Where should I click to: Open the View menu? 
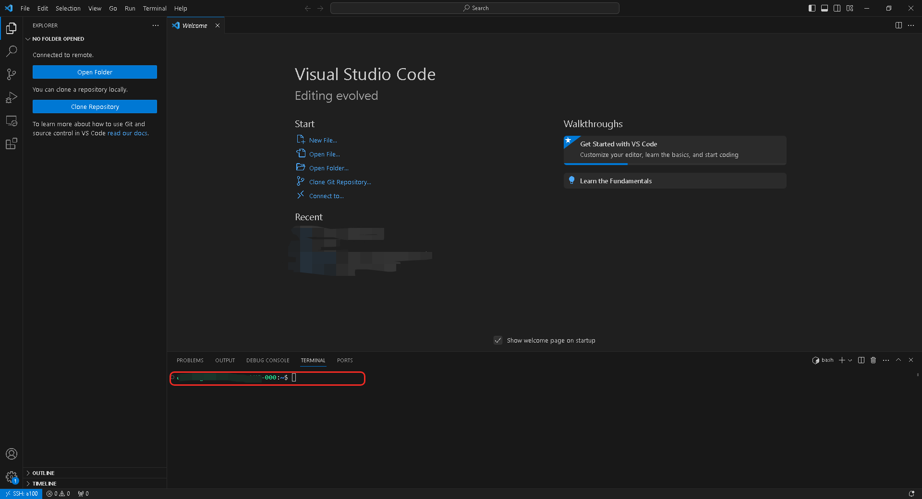(x=95, y=8)
